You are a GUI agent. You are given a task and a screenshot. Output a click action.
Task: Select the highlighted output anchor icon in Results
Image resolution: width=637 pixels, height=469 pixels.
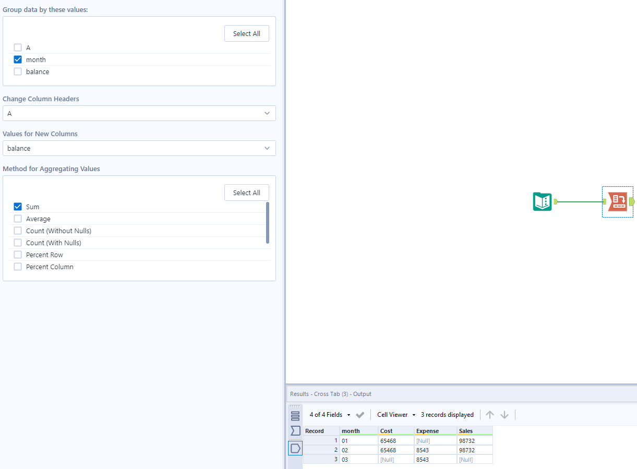click(295, 448)
